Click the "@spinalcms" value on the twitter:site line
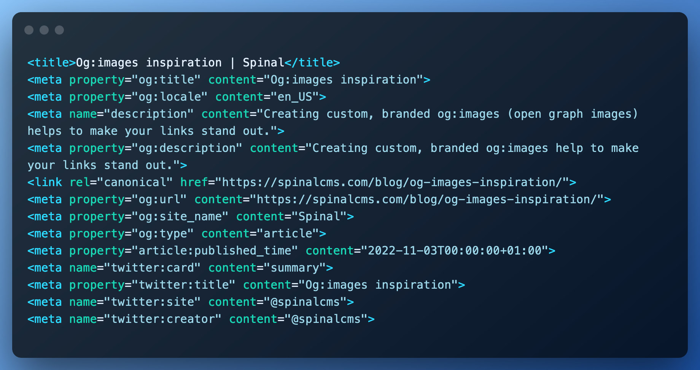 [x=305, y=302]
